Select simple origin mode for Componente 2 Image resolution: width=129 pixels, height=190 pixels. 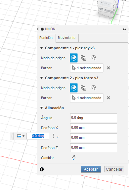click(x=74, y=88)
